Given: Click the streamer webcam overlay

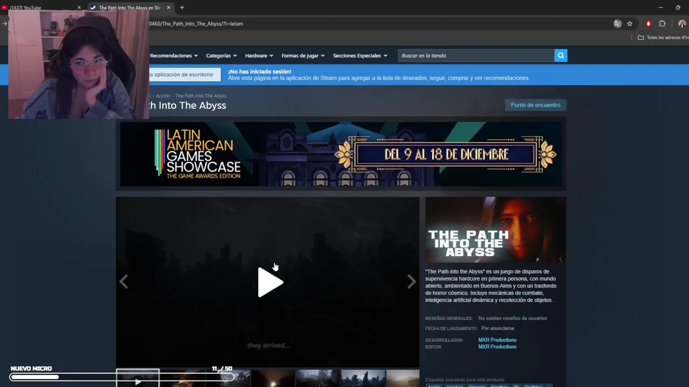Looking at the screenshot, I should 79,64.
